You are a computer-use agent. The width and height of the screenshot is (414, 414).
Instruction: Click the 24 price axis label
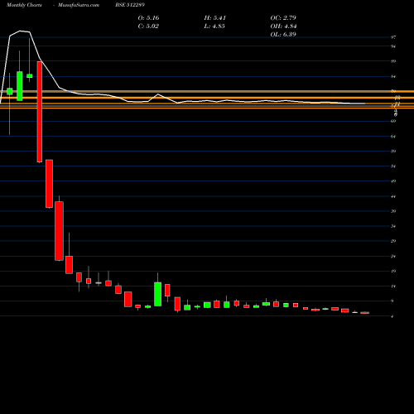393,257
